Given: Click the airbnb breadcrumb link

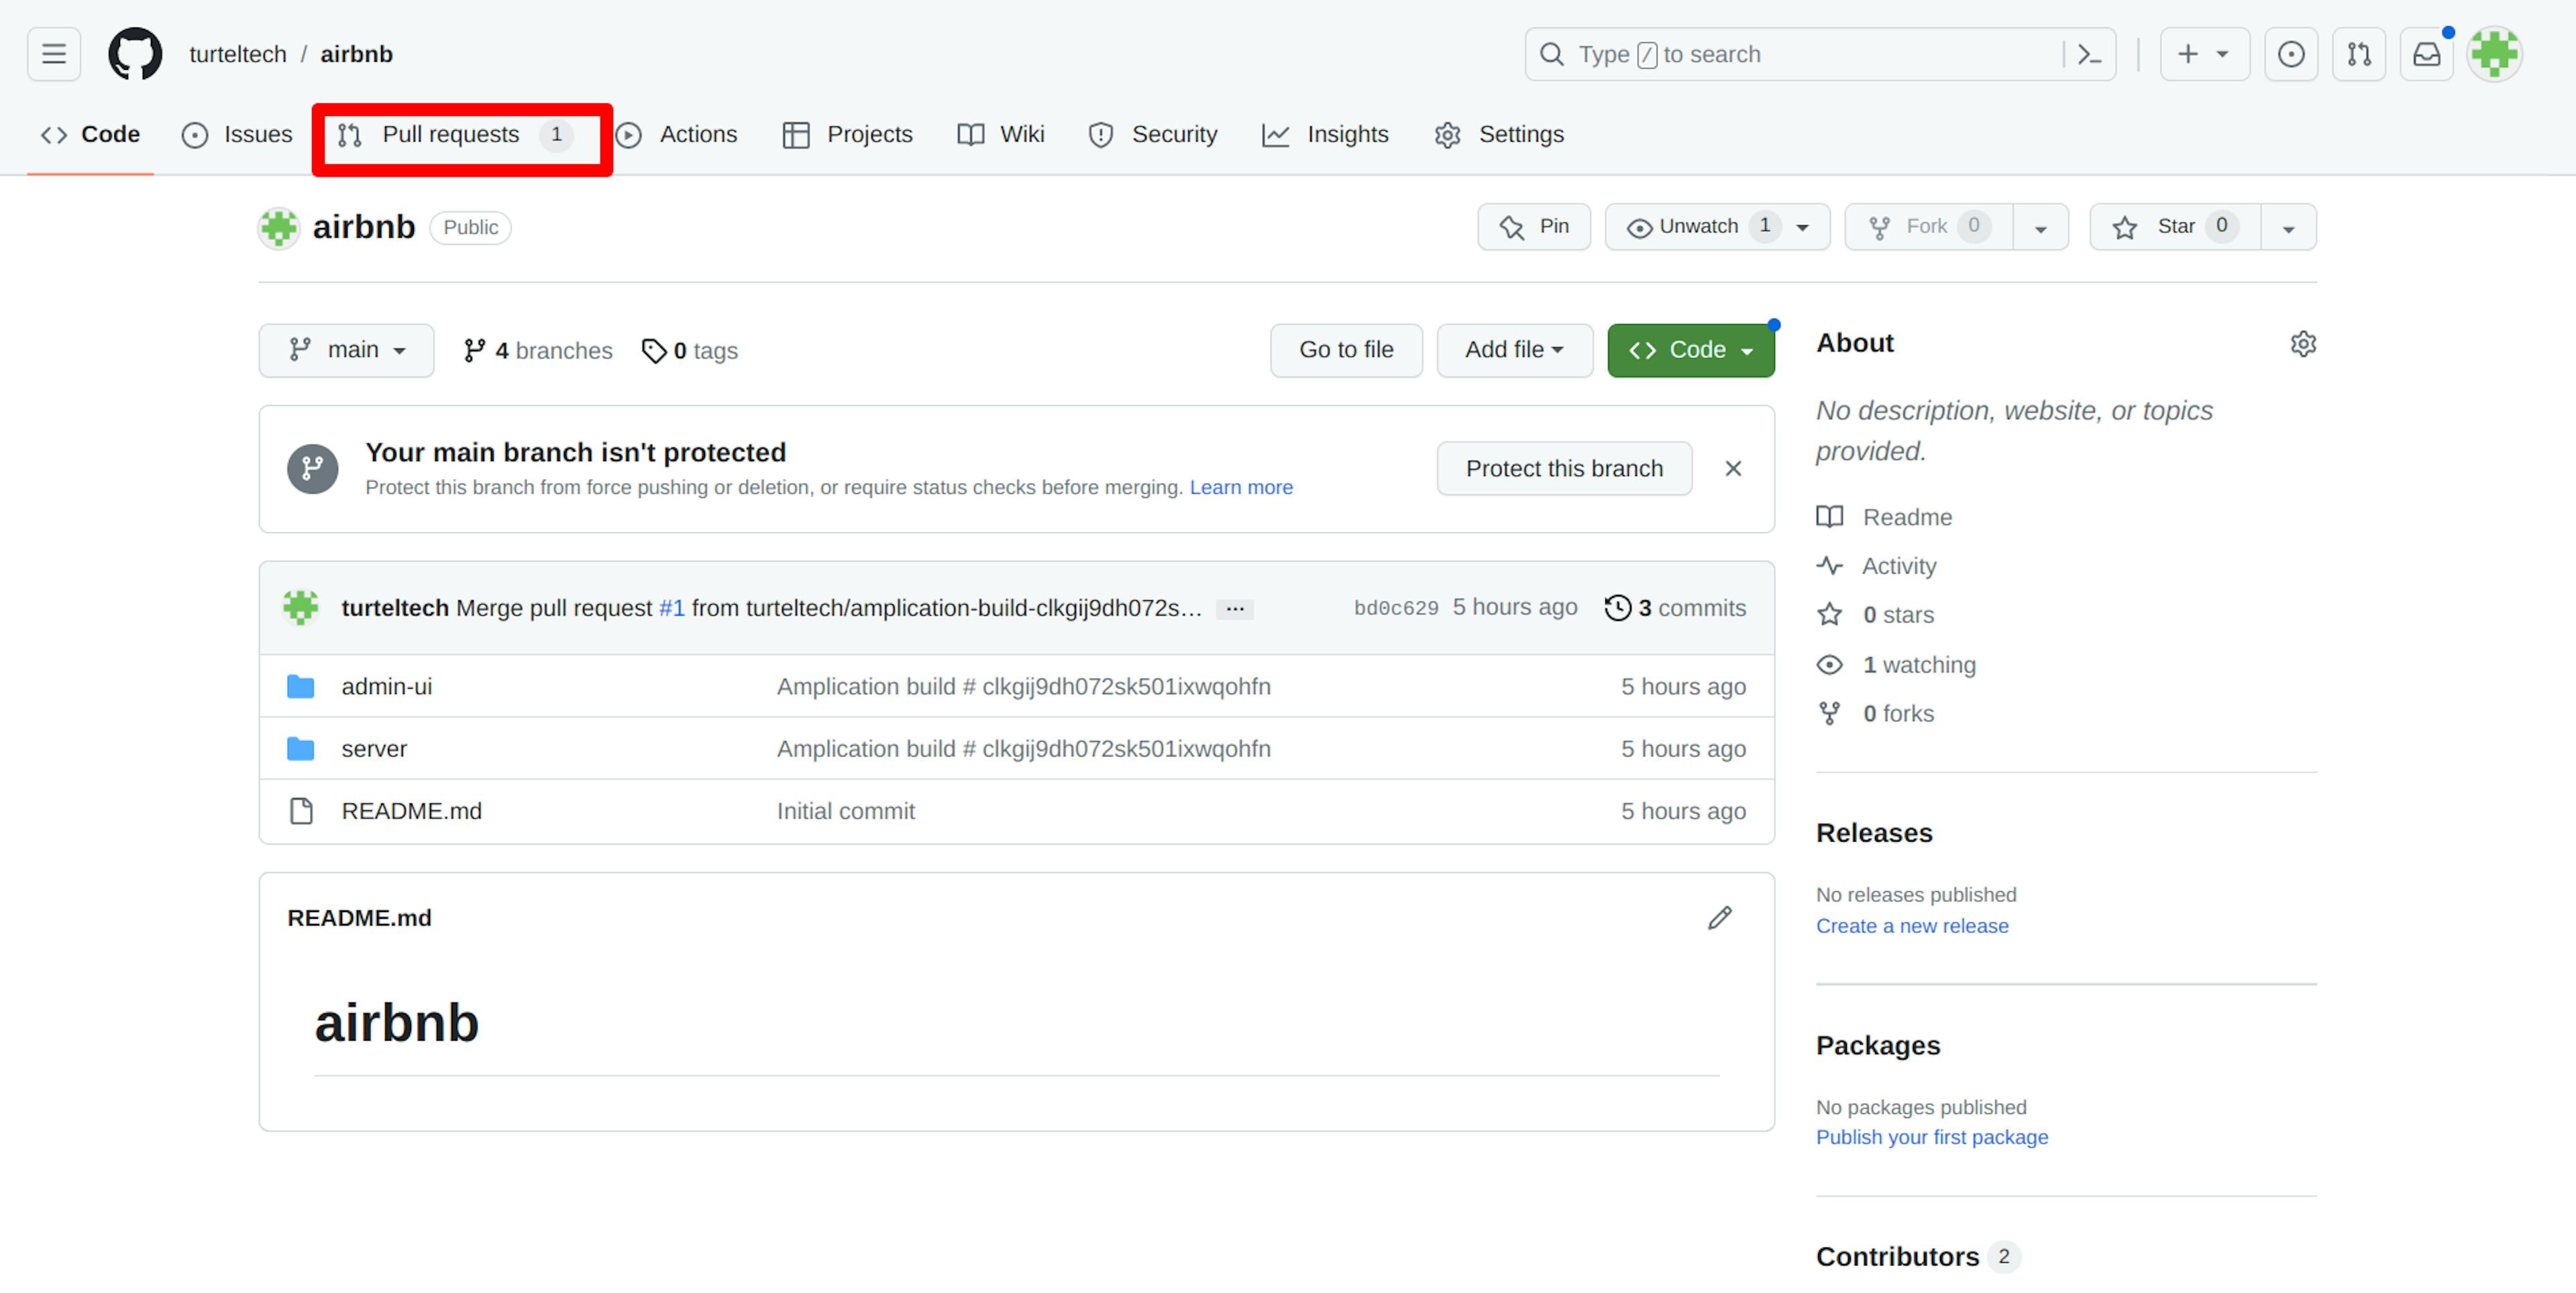Looking at the screenshot, I should (357, 54).
